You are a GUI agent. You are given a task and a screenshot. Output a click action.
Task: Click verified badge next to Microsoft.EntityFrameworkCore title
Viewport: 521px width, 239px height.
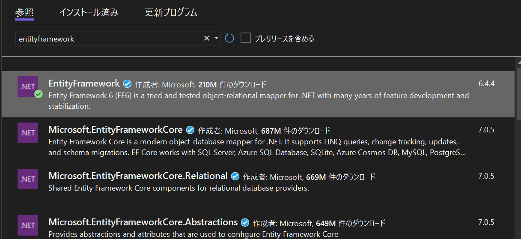coord(190,130)
